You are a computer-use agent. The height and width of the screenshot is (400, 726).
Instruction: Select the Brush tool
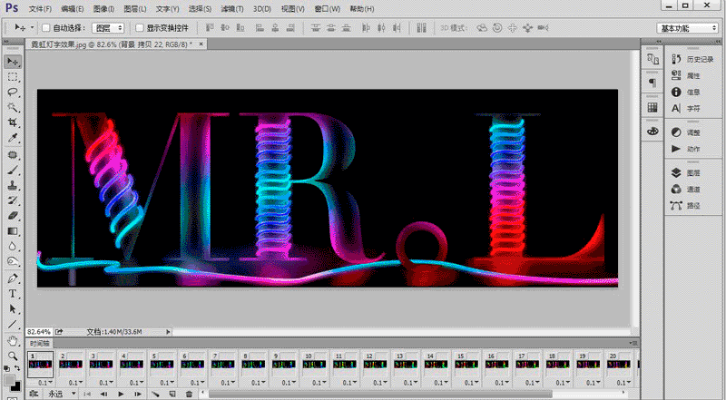tap(13, 171)
